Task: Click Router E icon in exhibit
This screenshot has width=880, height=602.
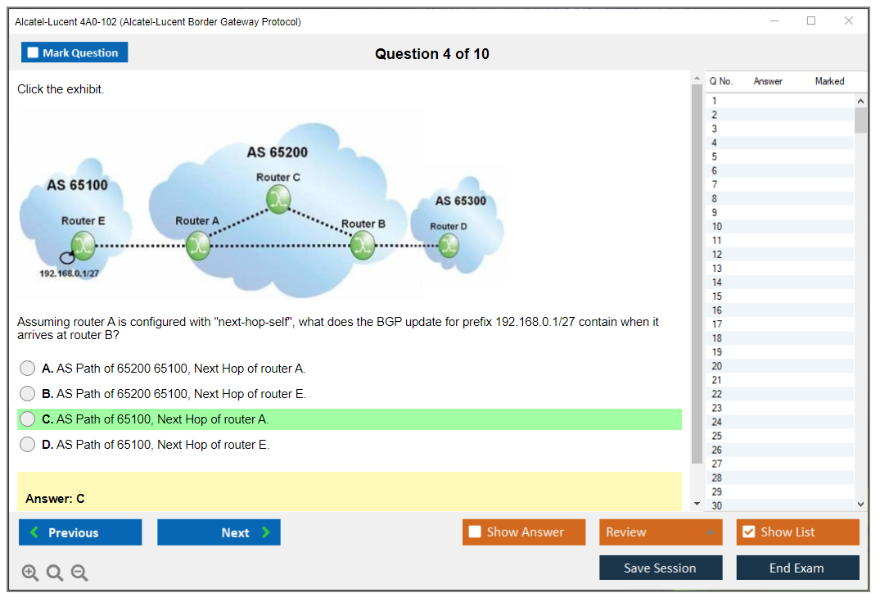Action: [83, 244]
